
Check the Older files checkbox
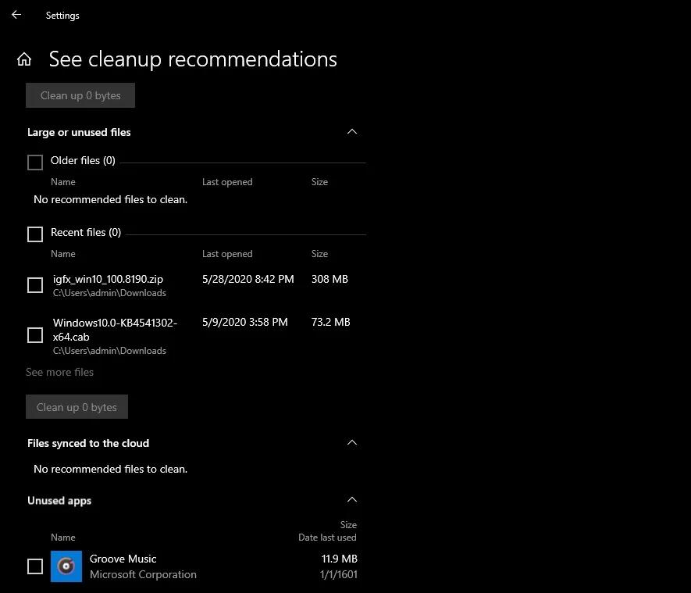[x=34, y=162]
